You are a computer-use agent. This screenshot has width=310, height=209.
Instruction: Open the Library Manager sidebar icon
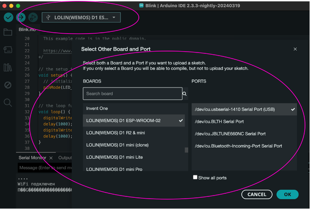8,67
